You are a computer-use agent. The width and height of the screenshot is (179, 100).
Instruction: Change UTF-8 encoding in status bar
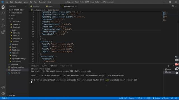click(140, 98)
